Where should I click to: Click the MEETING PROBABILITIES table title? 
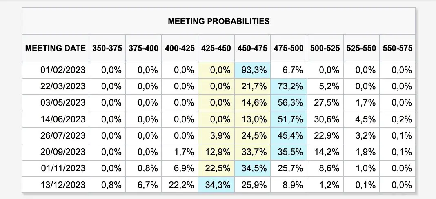pos(218,21)
